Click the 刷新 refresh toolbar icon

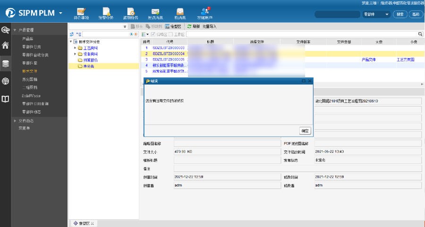point(189,26)
